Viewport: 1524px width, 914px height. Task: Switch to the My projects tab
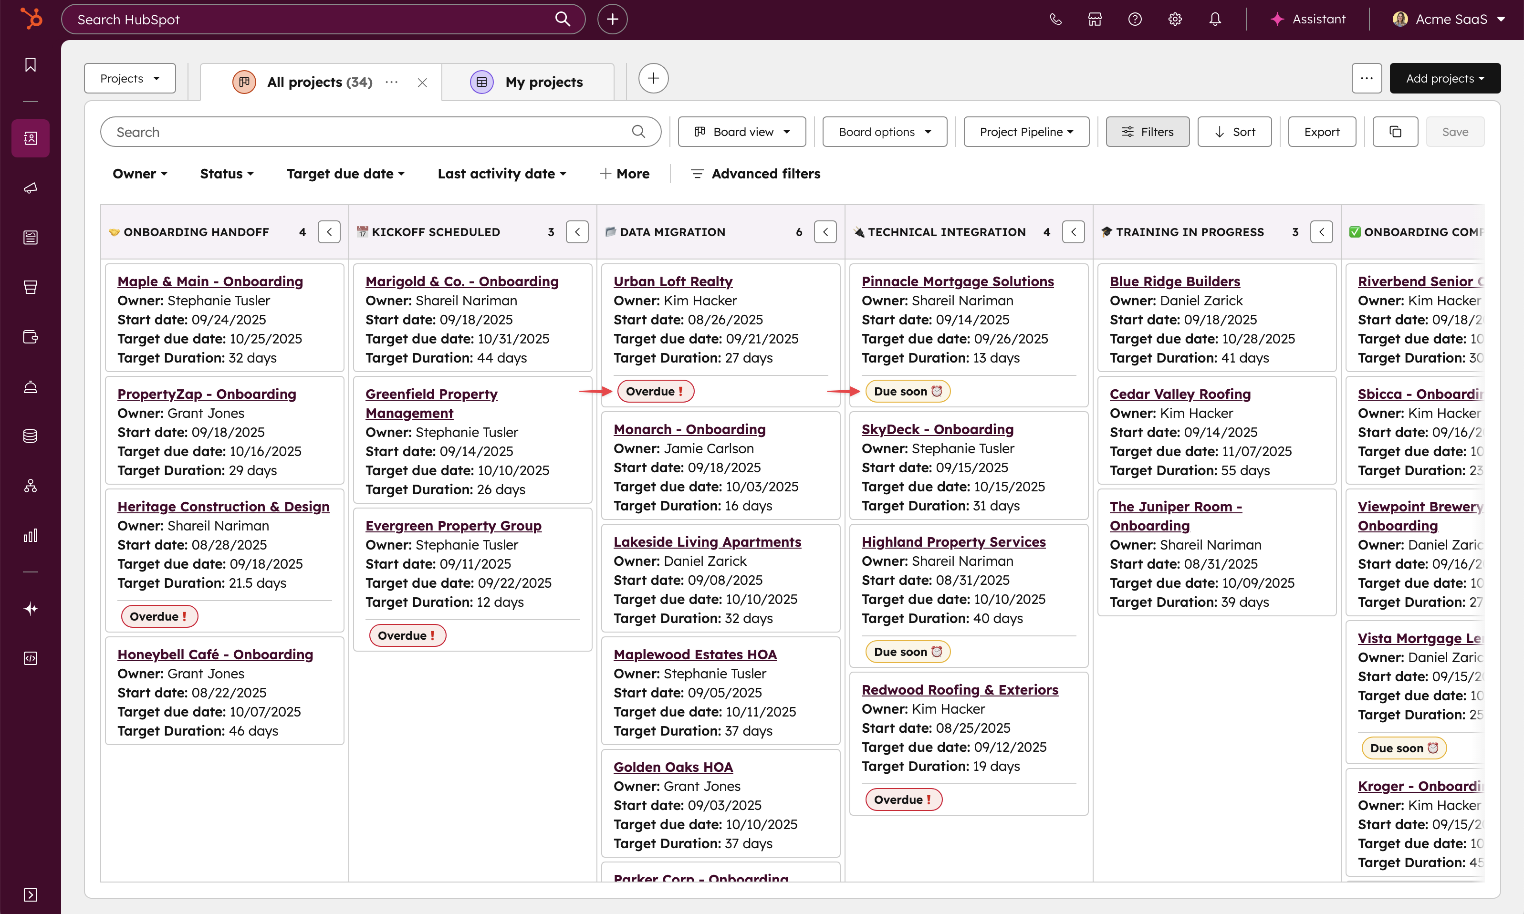[x=543, y=82]
